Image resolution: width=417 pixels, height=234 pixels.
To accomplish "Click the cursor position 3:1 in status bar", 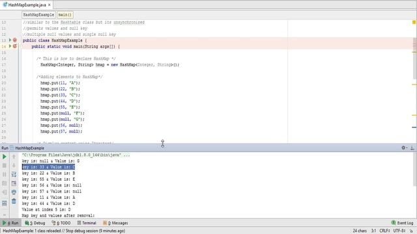I will (x=373, y=231).
